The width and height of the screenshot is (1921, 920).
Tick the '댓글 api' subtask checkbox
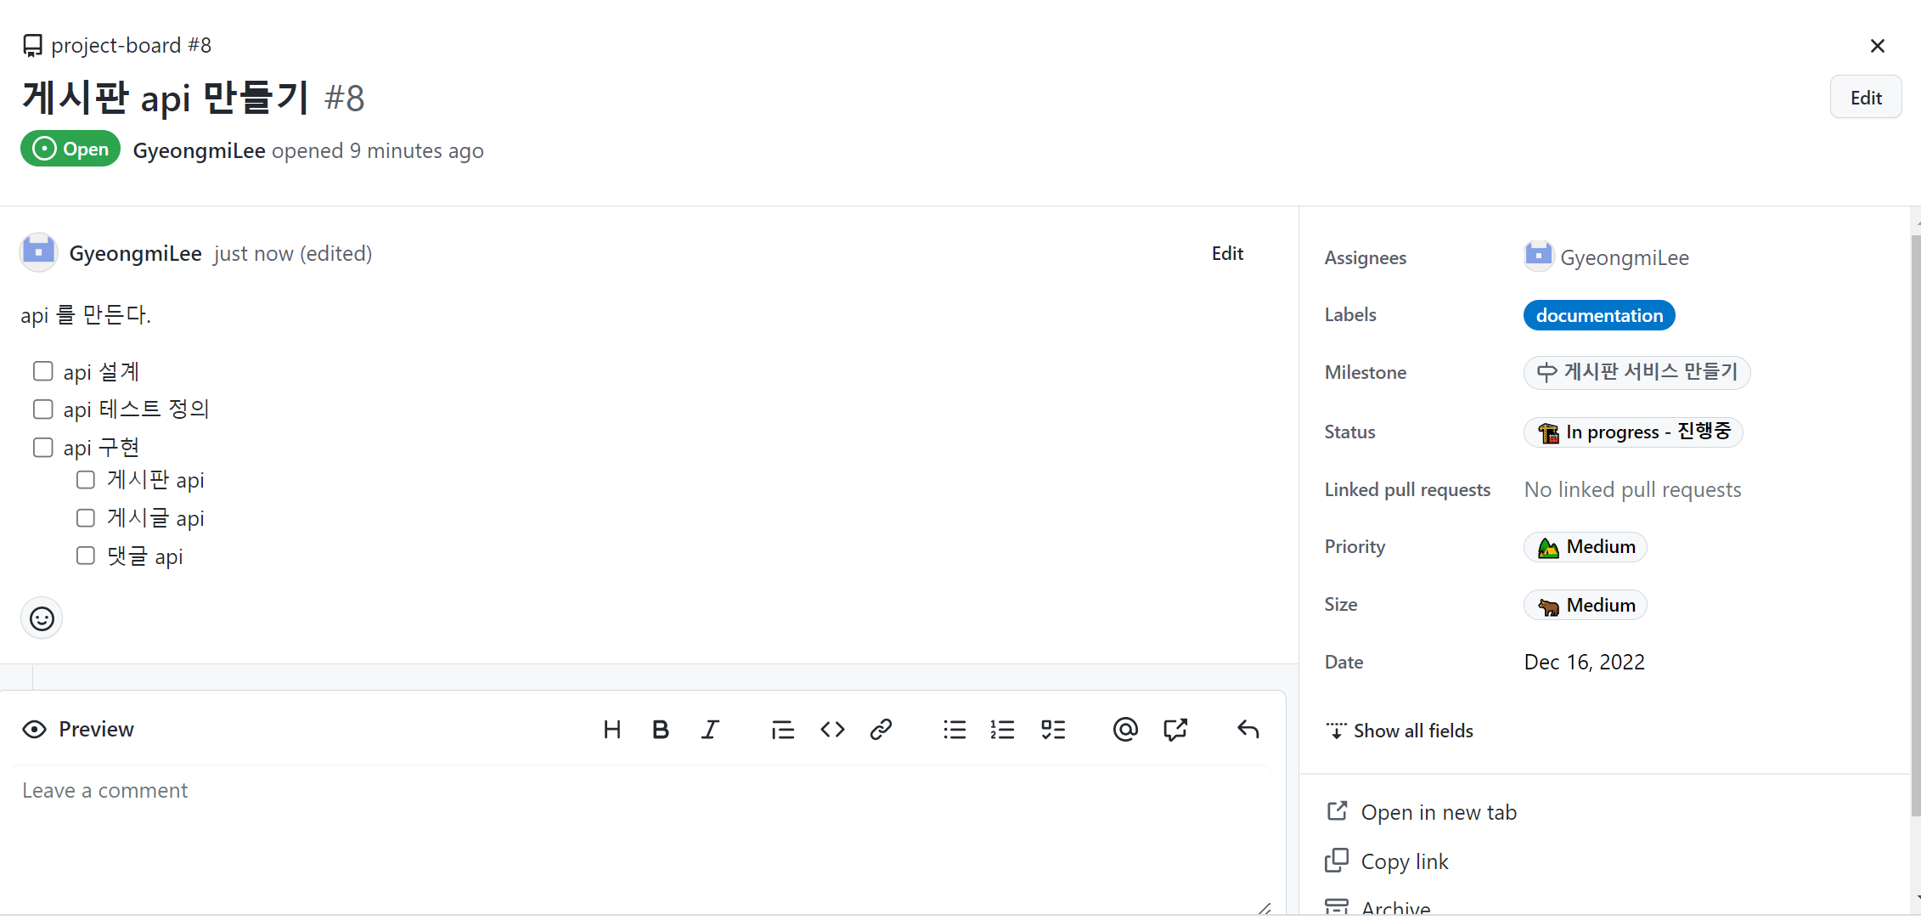86,556
